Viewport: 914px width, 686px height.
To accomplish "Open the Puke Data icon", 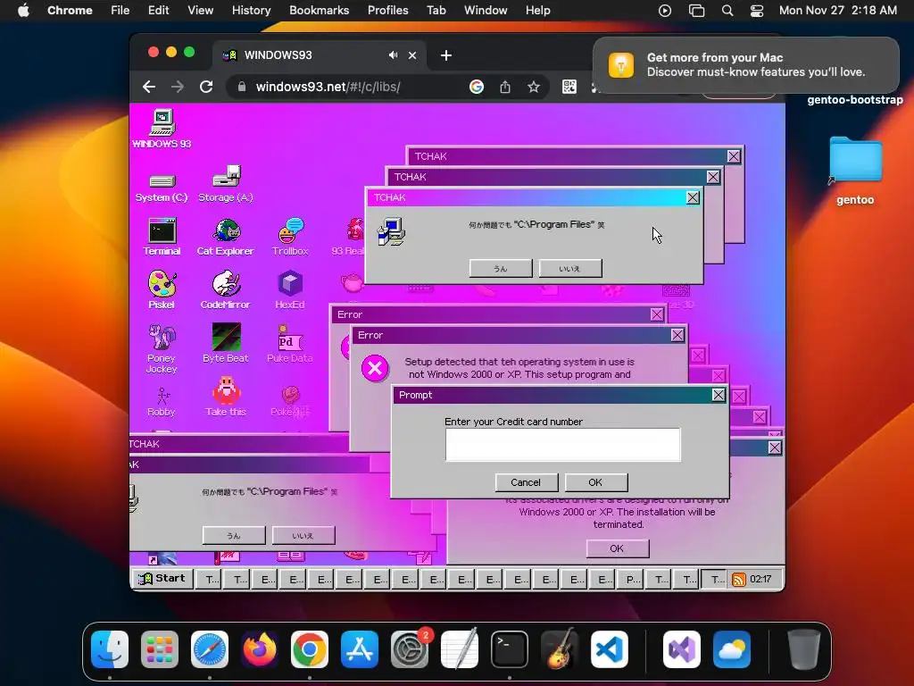I will click(x=290, y=343).
